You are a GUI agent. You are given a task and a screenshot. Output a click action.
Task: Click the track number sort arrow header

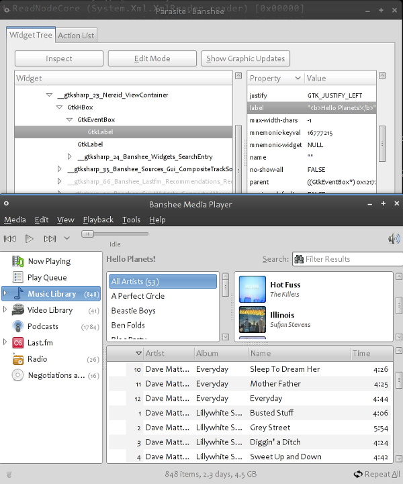(139, 353)
